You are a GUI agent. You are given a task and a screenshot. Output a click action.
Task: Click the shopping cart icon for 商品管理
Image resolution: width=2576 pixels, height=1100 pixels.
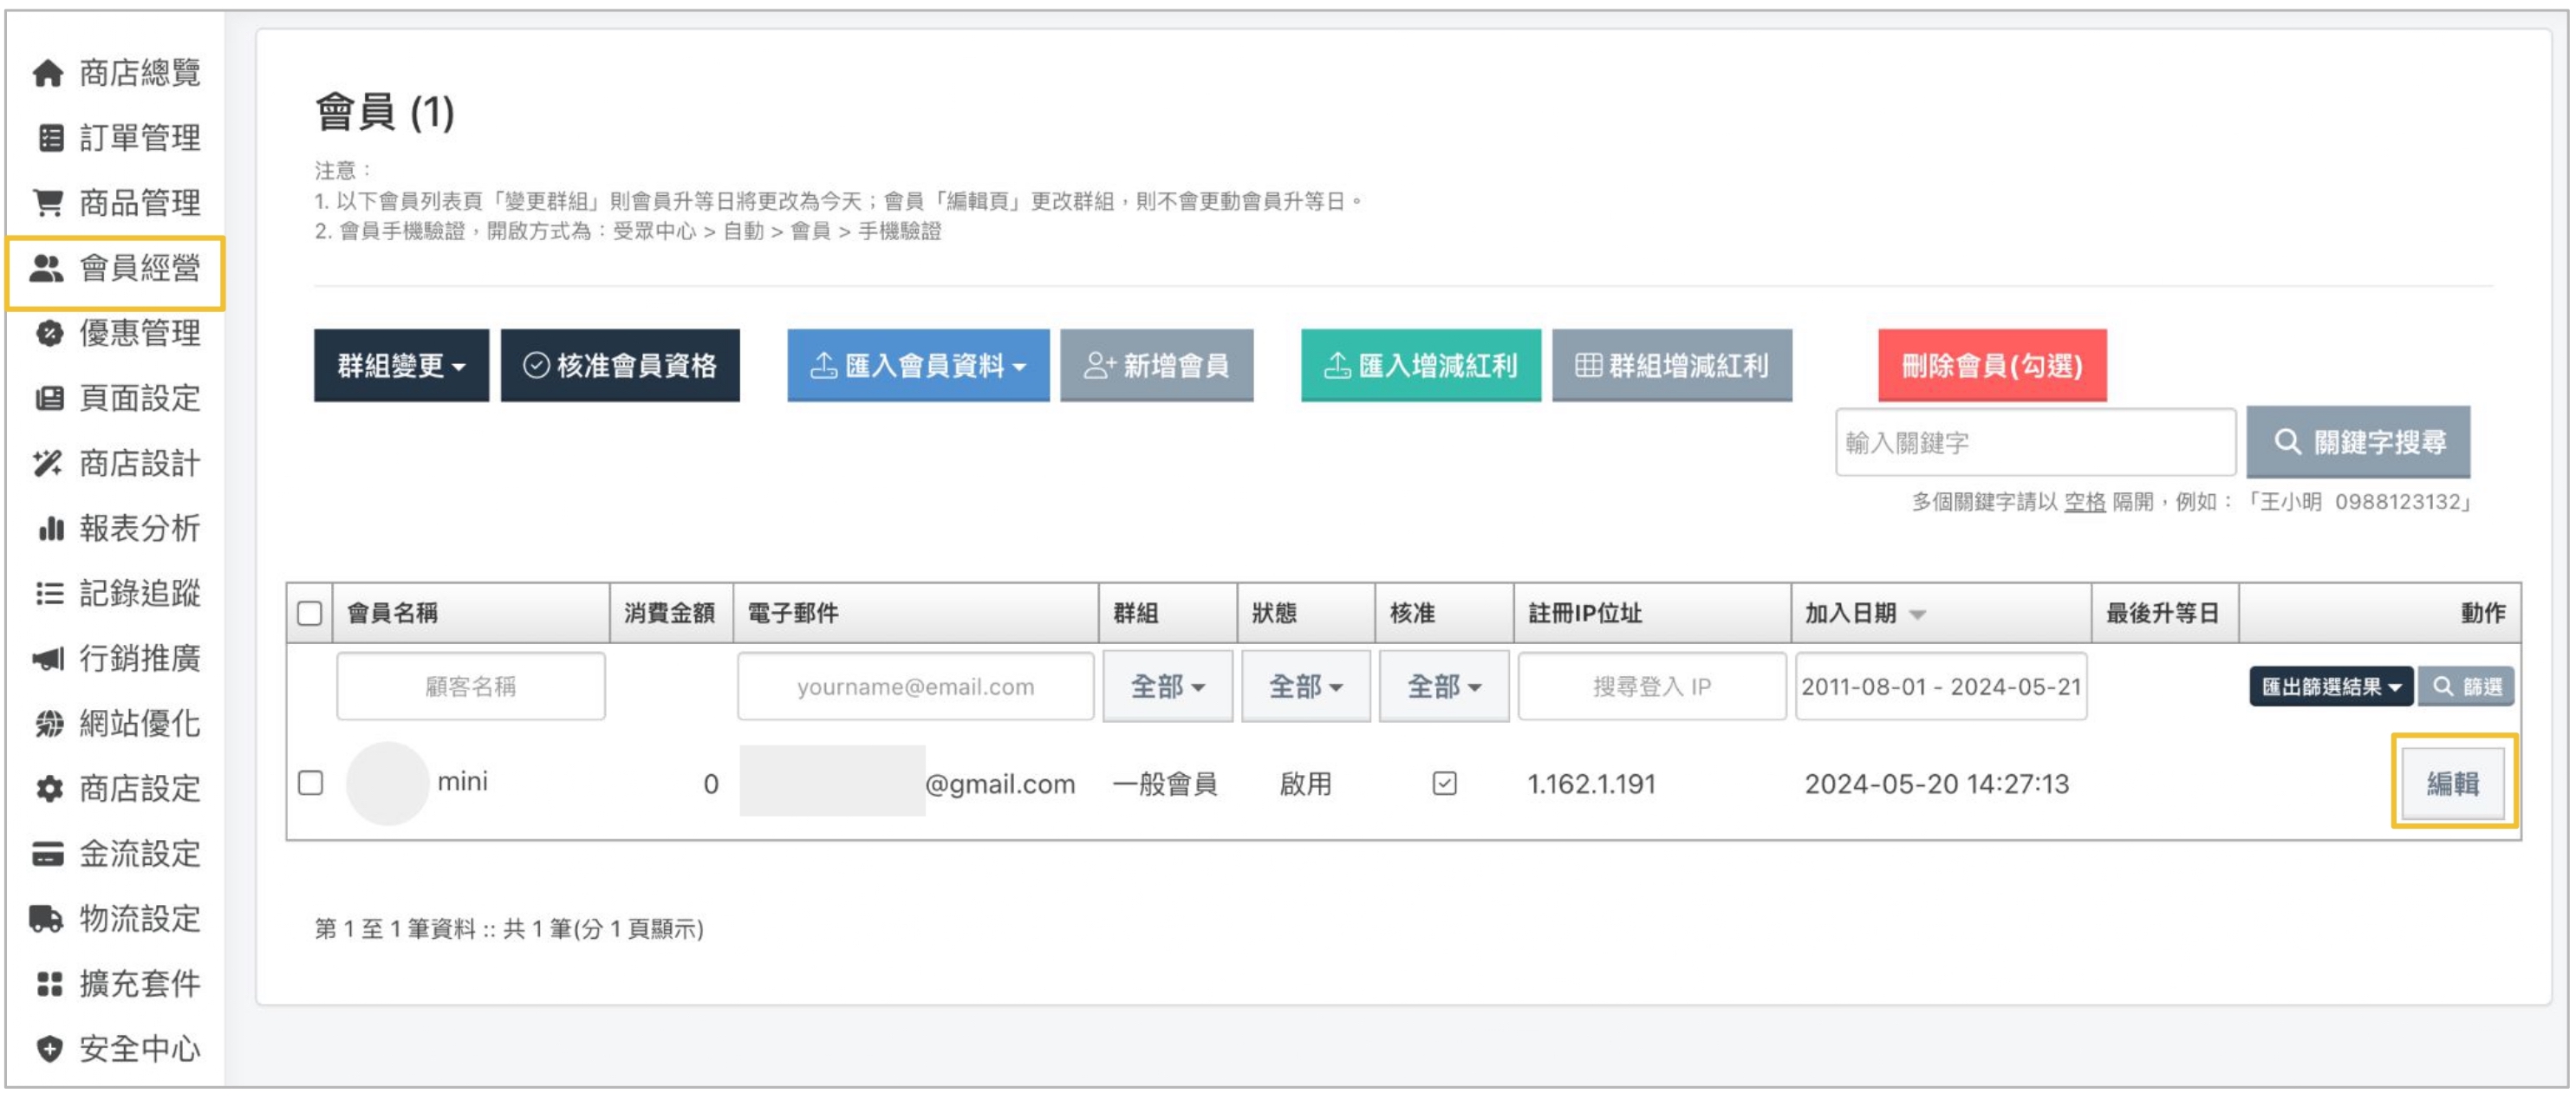[x=47, y=203]
